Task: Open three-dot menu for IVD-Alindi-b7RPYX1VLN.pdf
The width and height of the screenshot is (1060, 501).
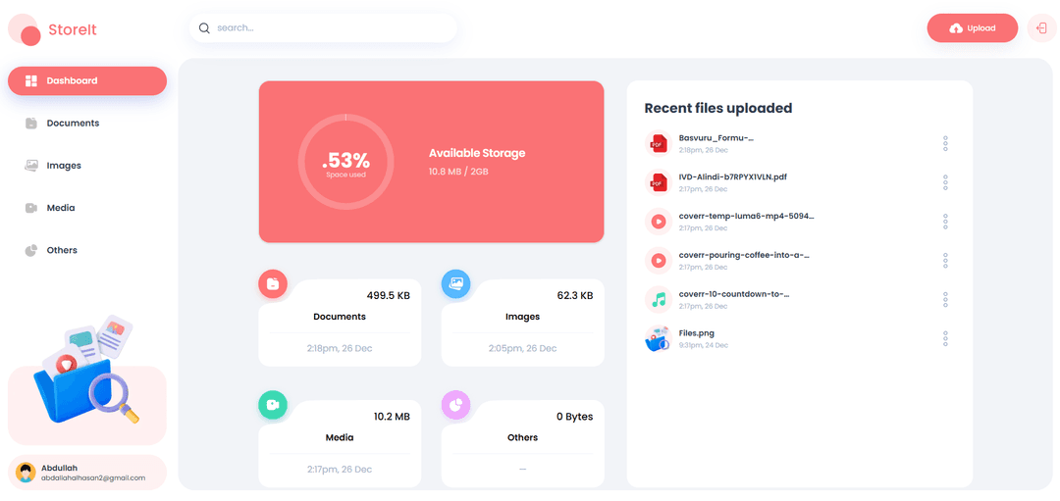Action: point(945,182)
